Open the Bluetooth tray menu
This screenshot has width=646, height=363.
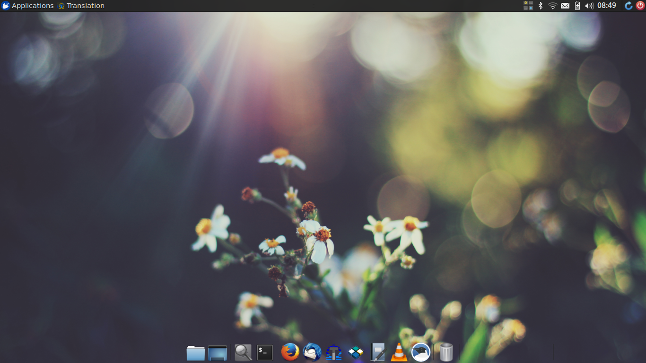[x=541, y=6]
